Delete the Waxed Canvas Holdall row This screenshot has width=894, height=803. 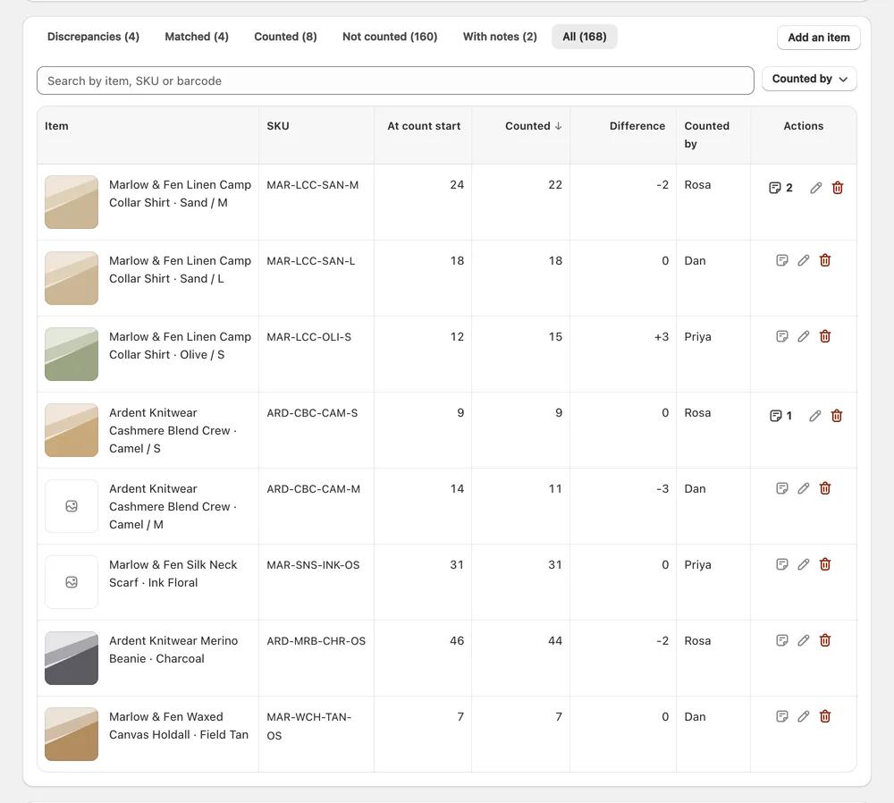(x=825, y=716)
